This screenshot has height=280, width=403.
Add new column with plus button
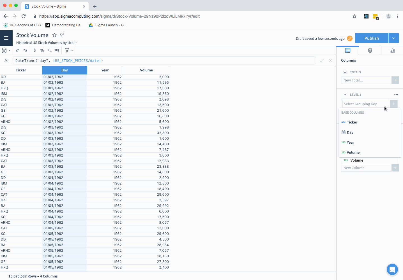click(x=395, y=168)
